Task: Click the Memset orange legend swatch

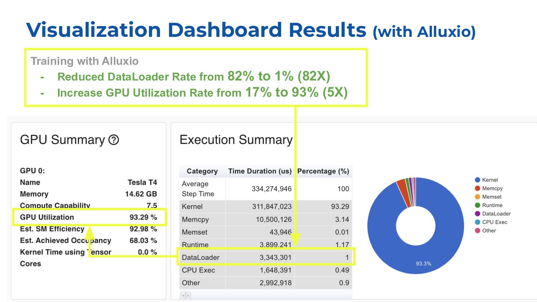Action: [x=477, y=197]
